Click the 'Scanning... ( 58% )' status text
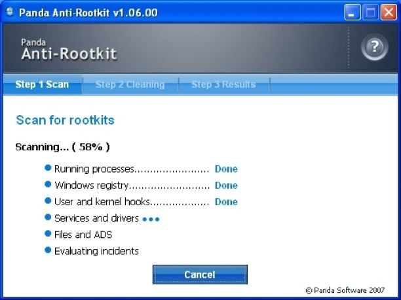This screenshot has width=401, height=300. pos(62,147)
